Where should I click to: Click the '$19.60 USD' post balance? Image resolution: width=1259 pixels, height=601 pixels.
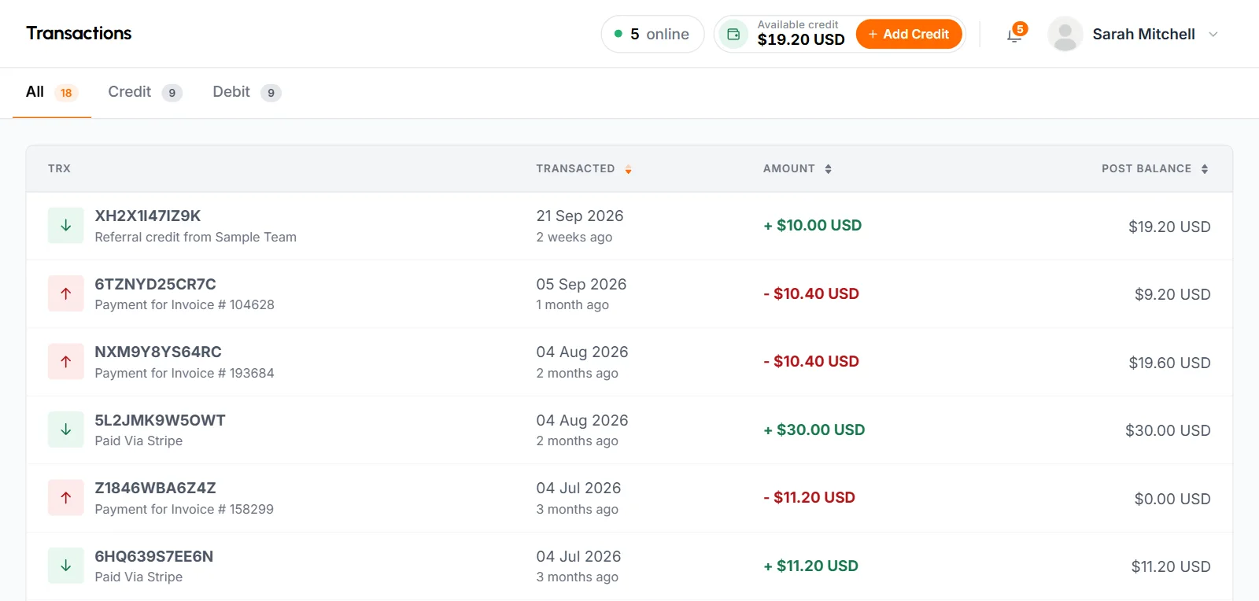click(x=1169, y=363)
